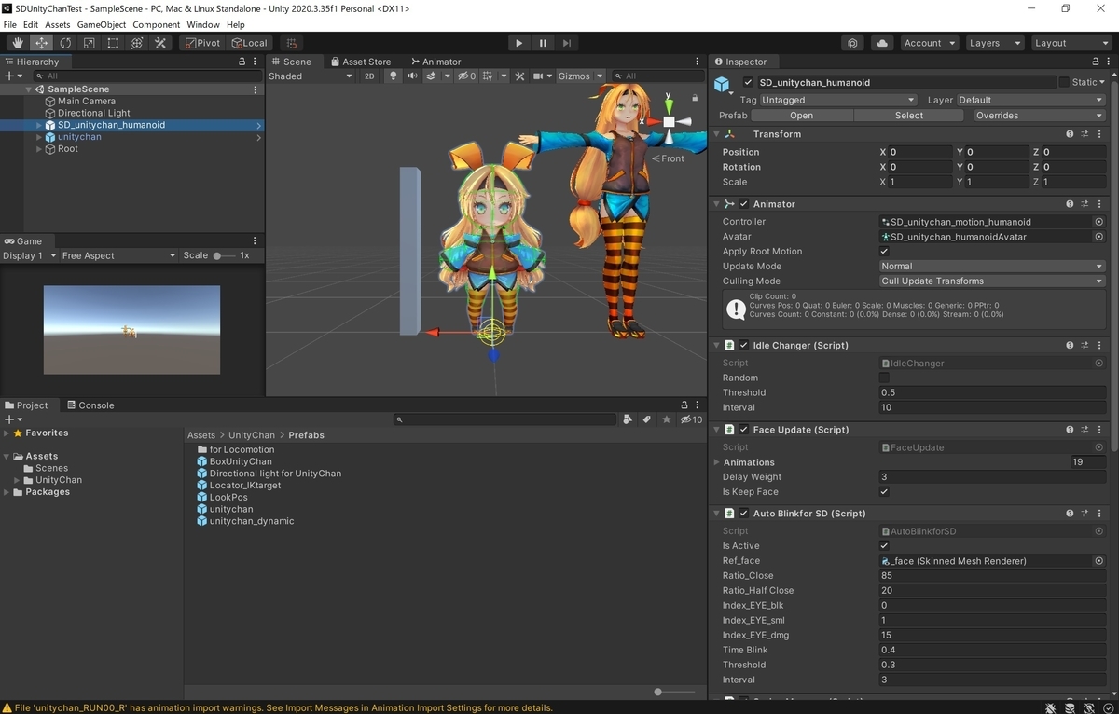Open the Free Aspect dropdown
The image size is (1119, 714).
click(118, 255)
